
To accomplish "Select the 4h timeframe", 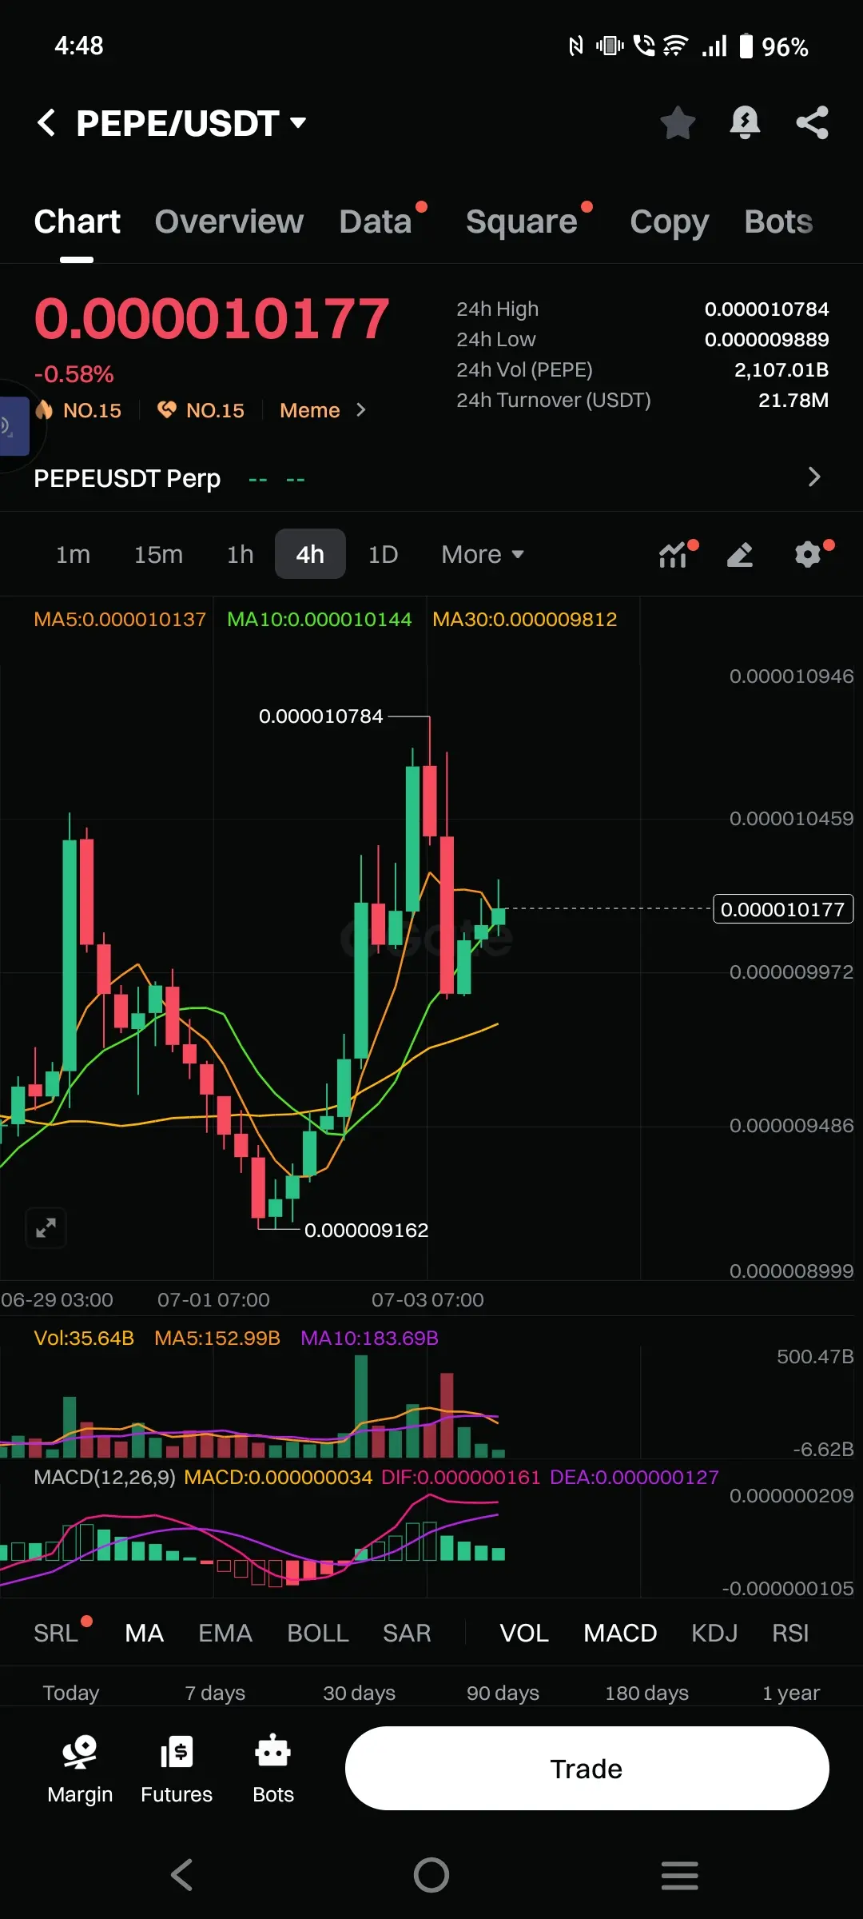I will click(x=310, y=554).
